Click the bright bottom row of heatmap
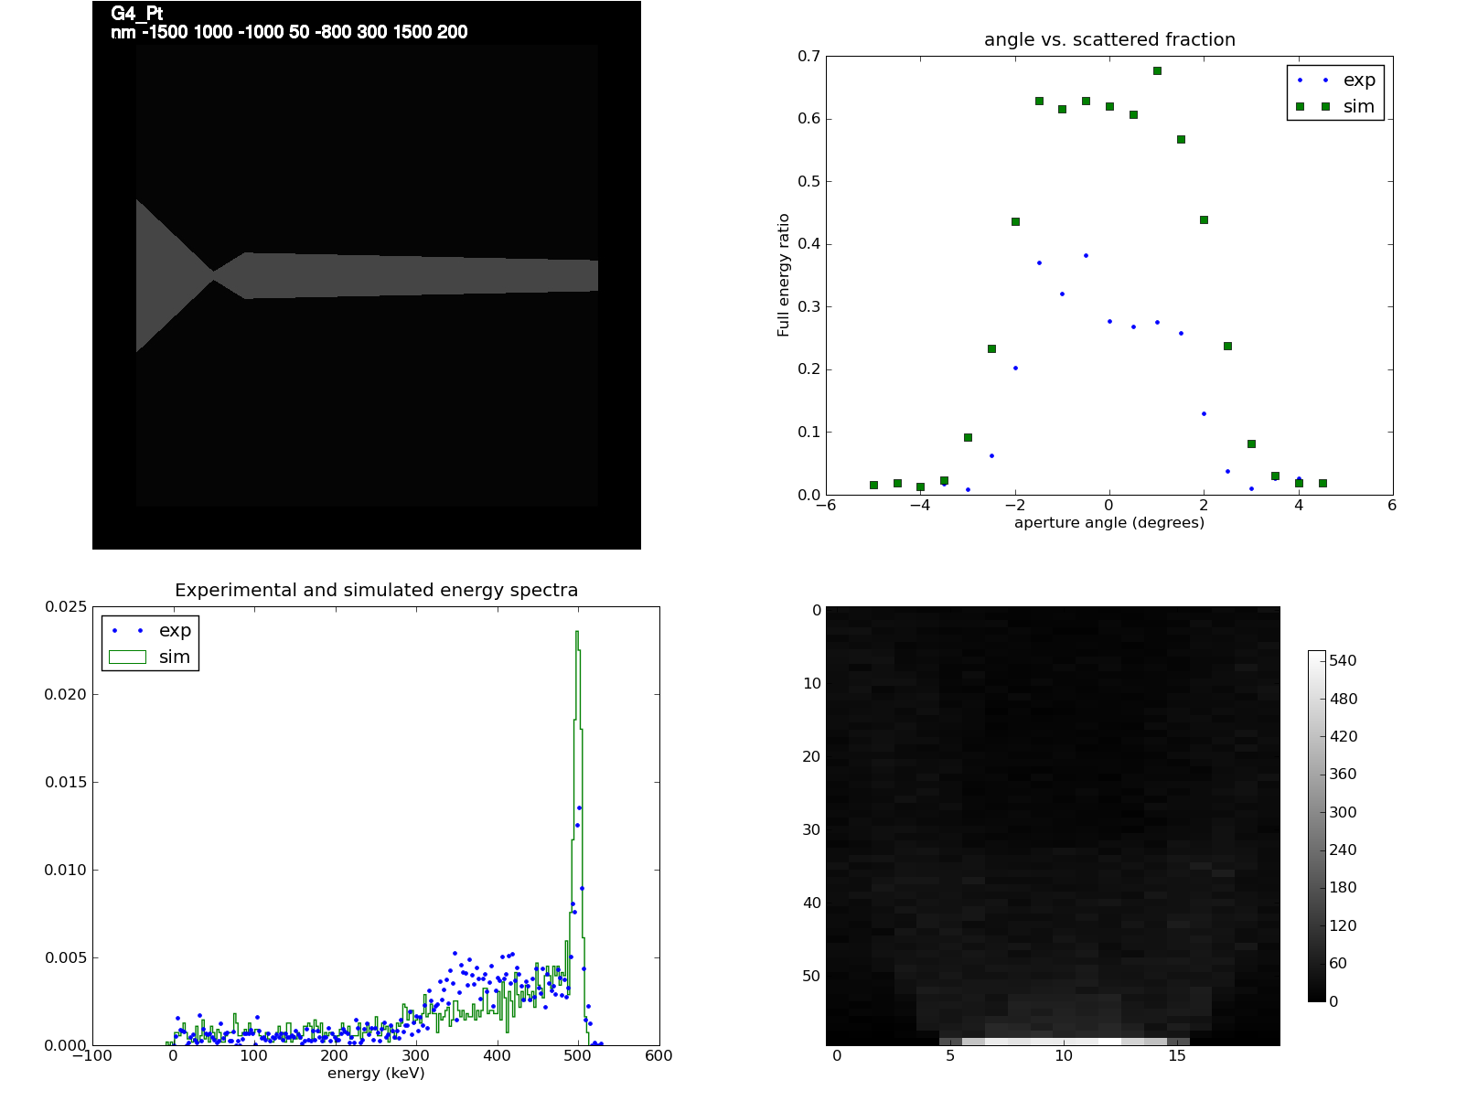This screenshot has width=1467, height=1101. pyautogui.click(x=1065, y=1042)
